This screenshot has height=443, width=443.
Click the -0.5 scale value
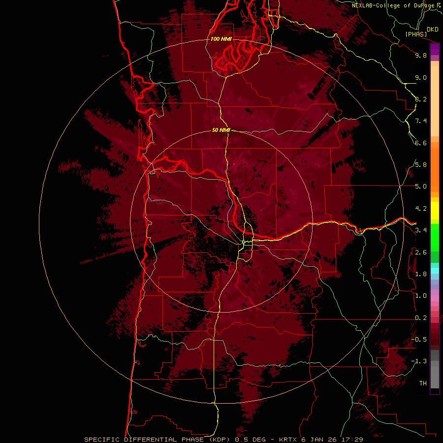[x=419, y=340]
